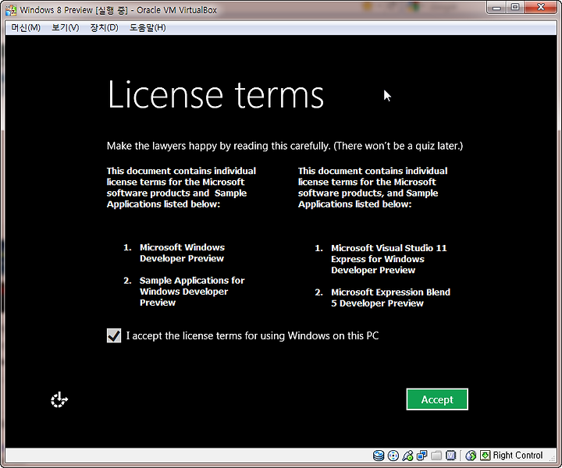Click the Ease of Access icon
562x468 pixels.
(x=59, y=399)
